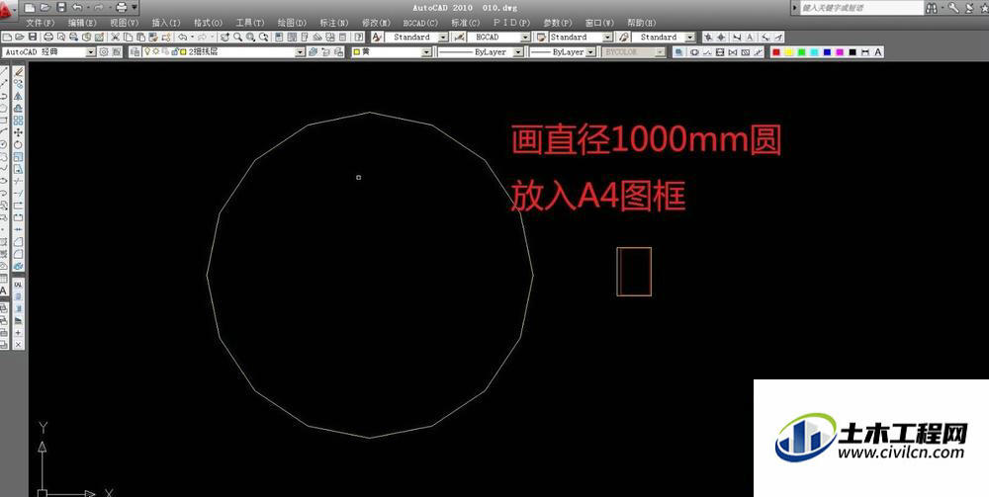Select the Array tool

(18, 120)
